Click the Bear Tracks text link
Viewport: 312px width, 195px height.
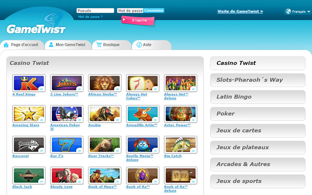(x=101, y=156)
